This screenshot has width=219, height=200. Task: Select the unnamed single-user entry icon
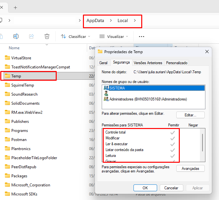coord(106,93)
